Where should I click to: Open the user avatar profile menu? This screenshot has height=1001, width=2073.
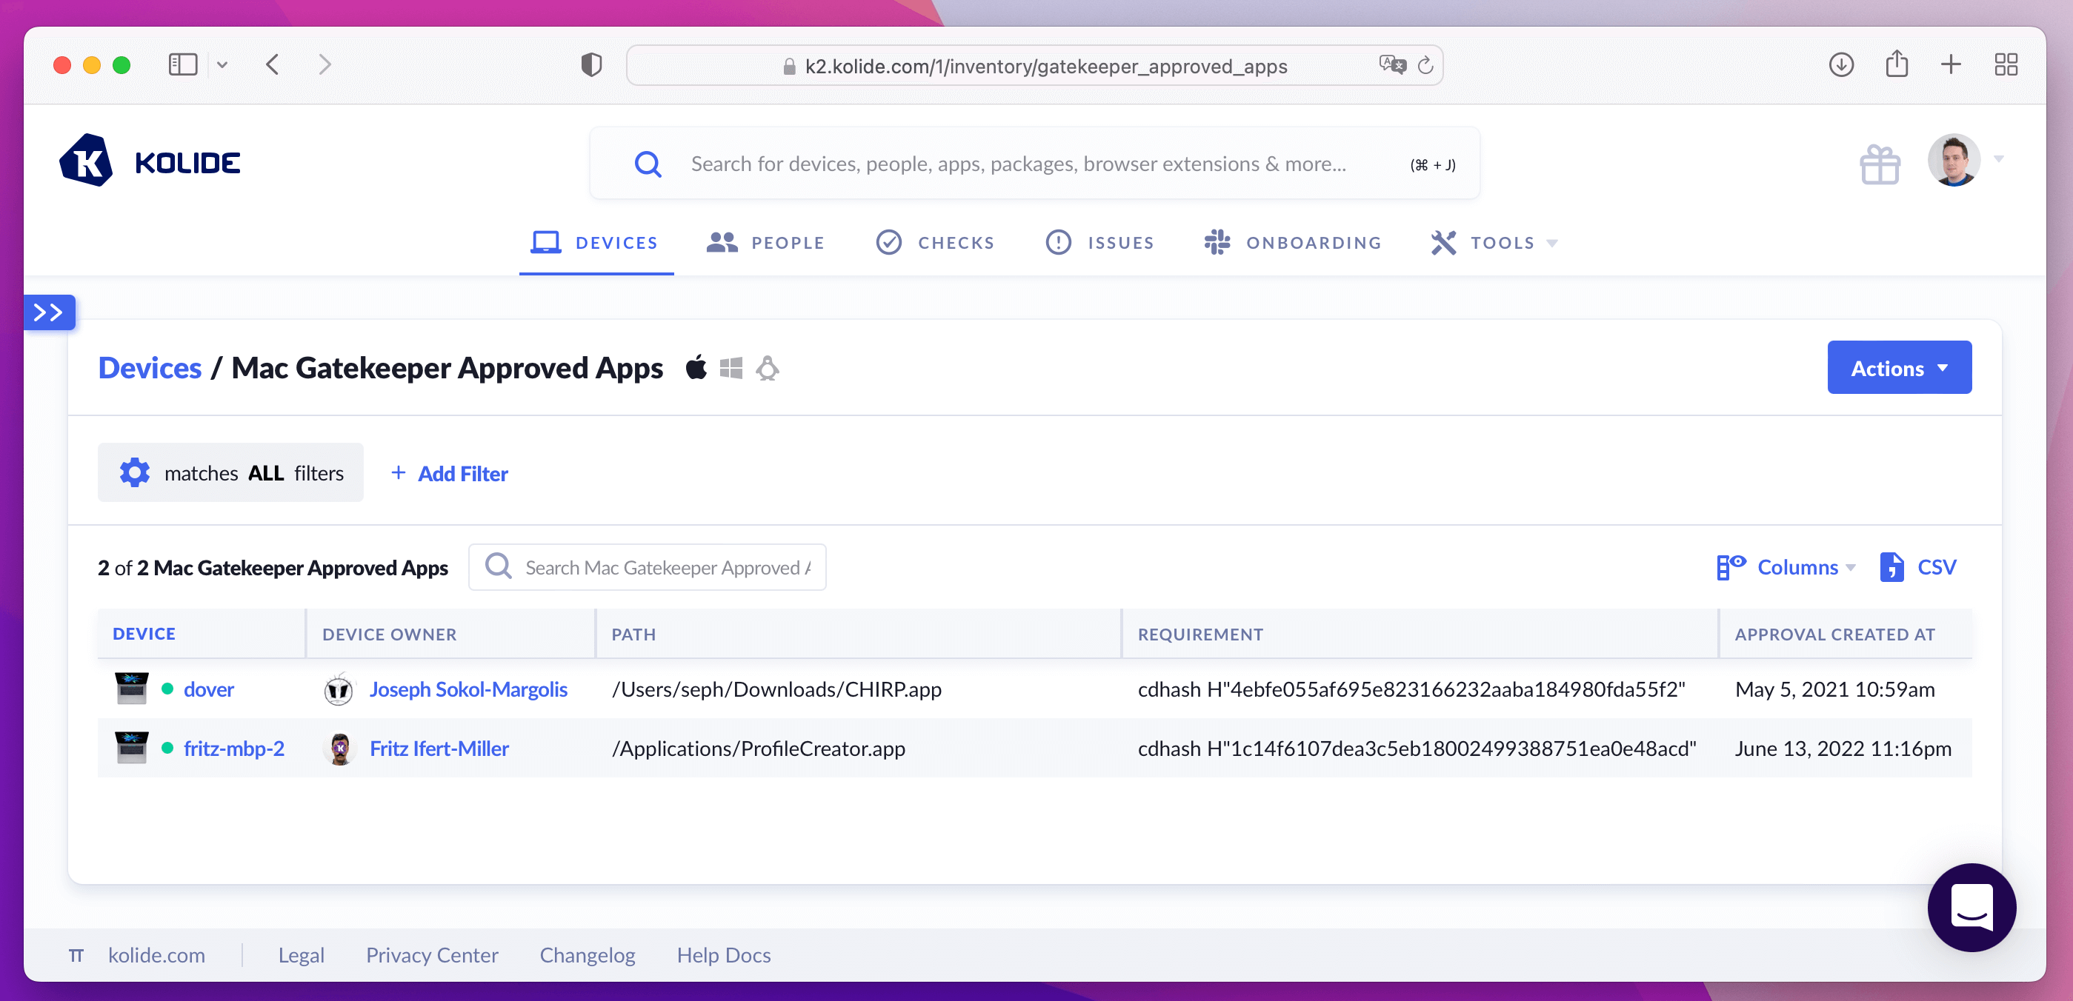pyautogui.click(x=1953, y=160)
